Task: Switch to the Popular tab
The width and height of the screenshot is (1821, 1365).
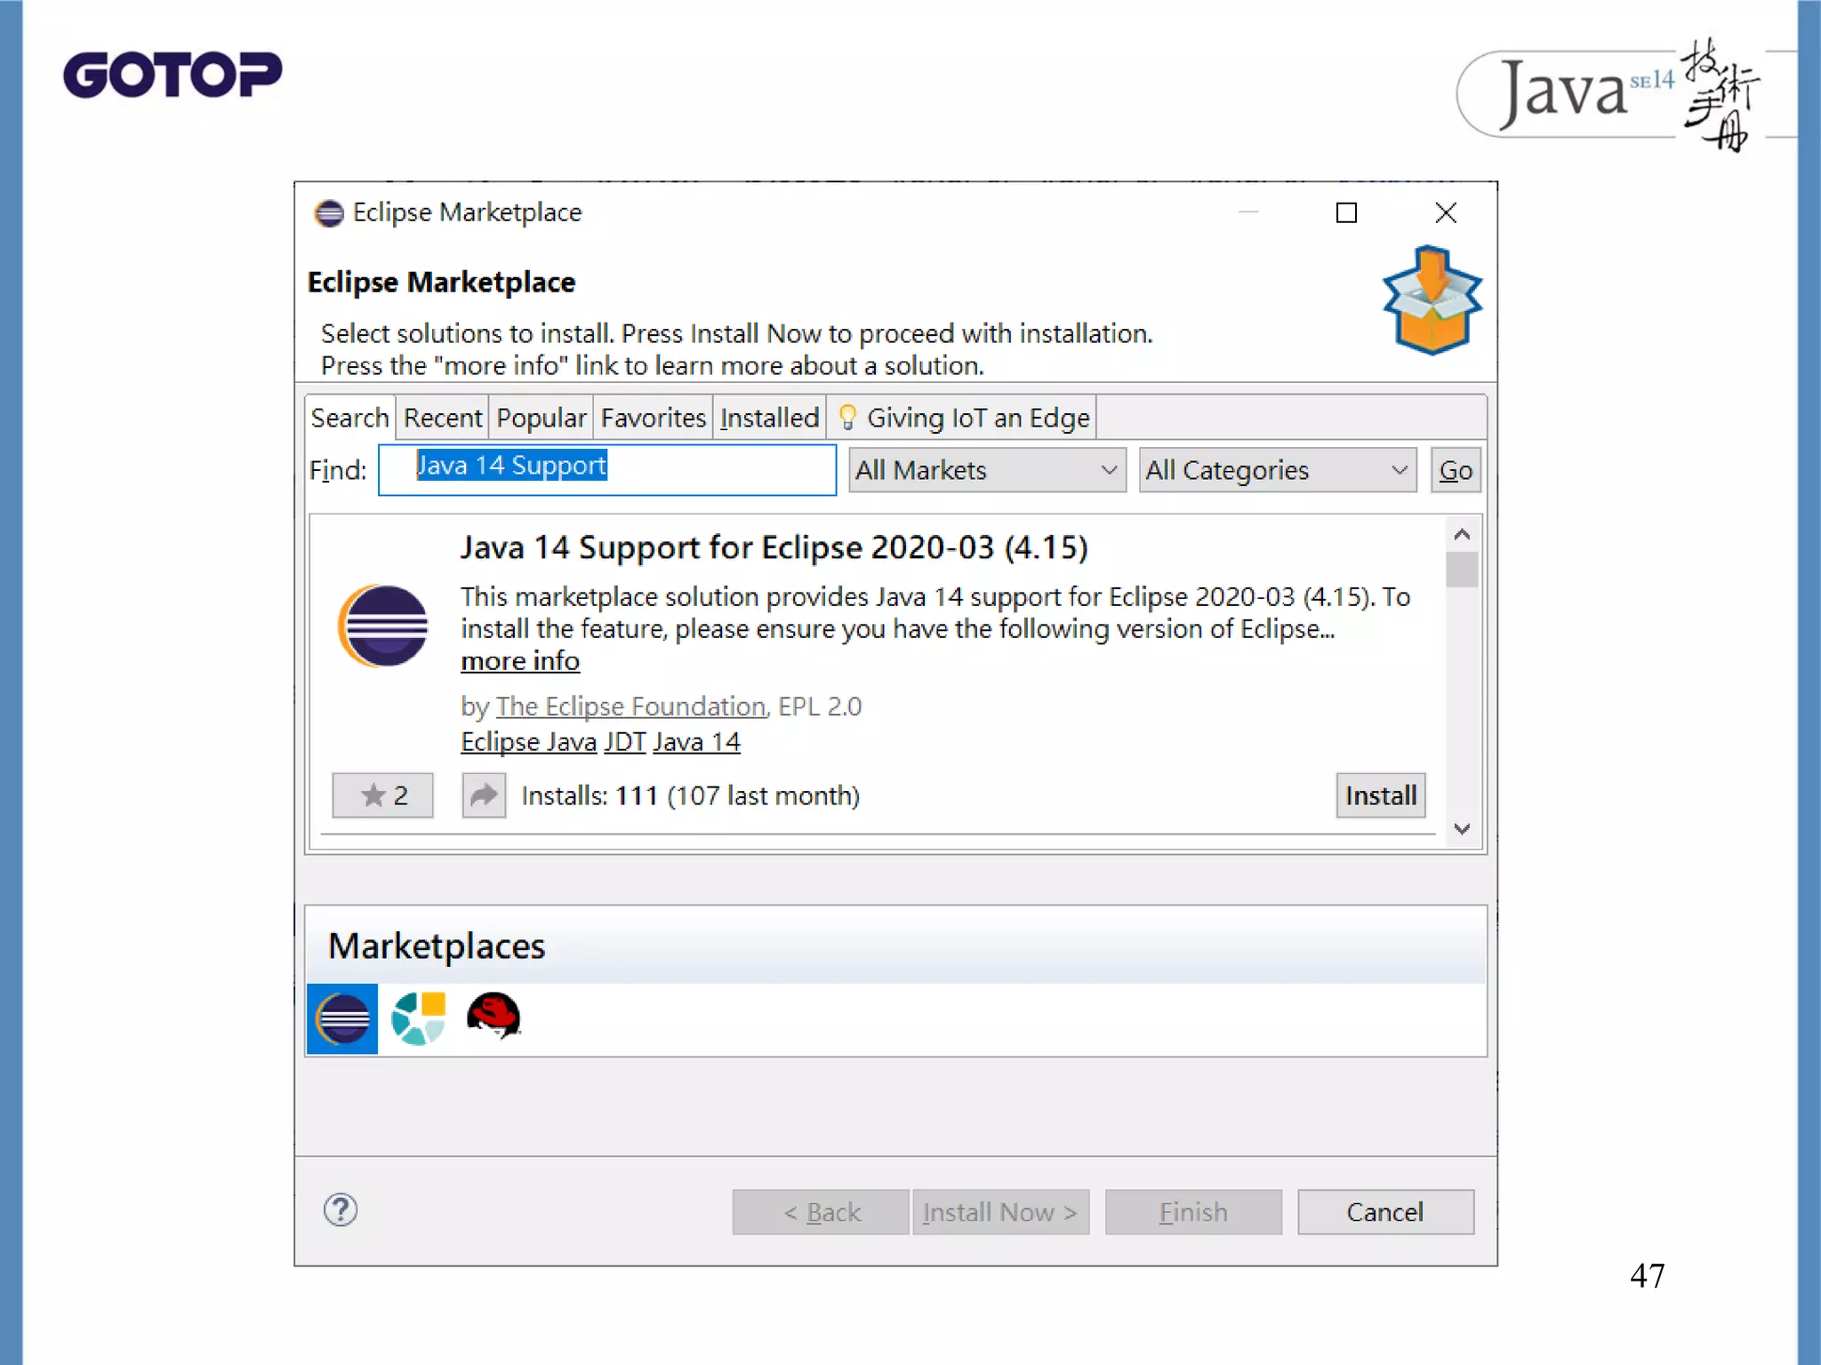Action: click(x=541, y=418)
